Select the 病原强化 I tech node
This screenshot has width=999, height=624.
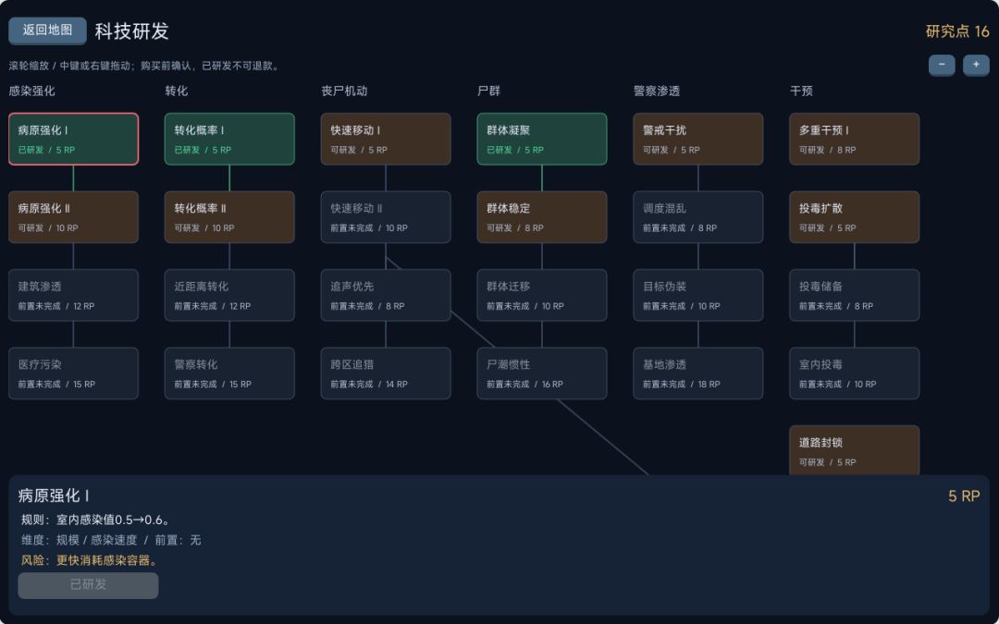(73, 139)
